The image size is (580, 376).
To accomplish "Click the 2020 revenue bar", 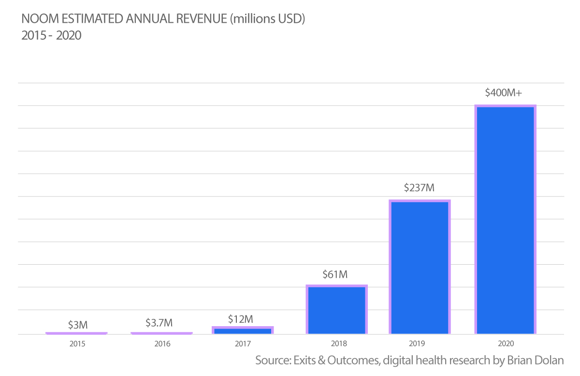I will 505,219.
